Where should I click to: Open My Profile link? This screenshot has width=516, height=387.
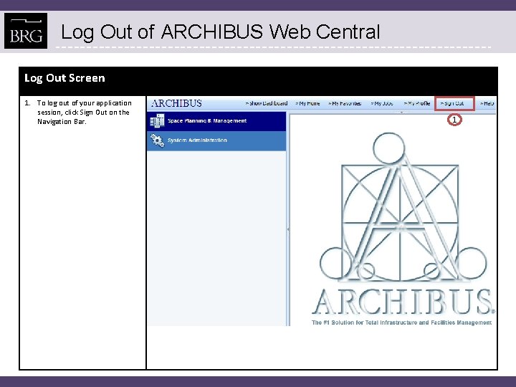click(x=417, y=103)
